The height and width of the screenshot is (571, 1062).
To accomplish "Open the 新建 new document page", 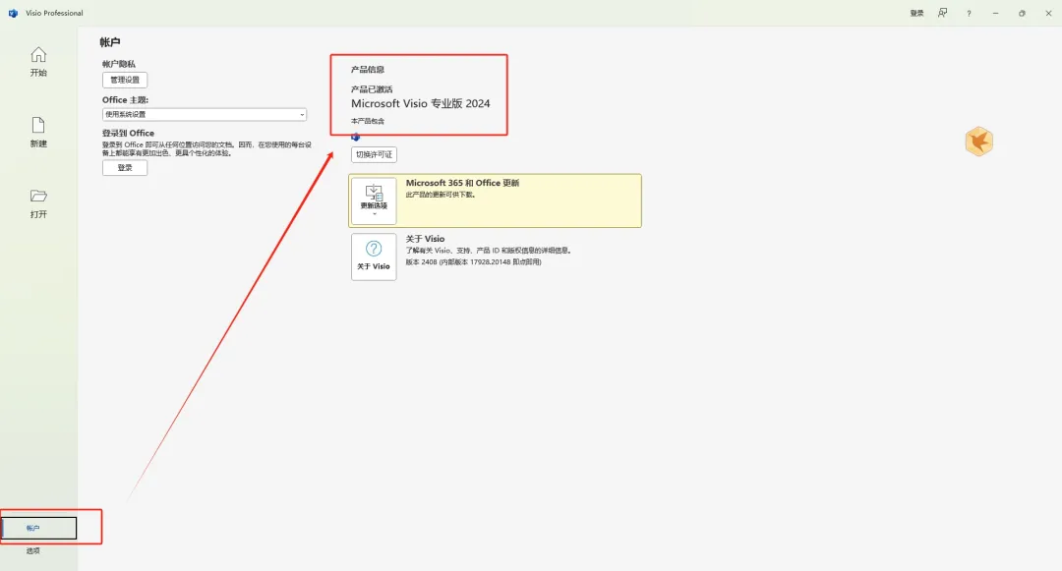I will [38, 132].
